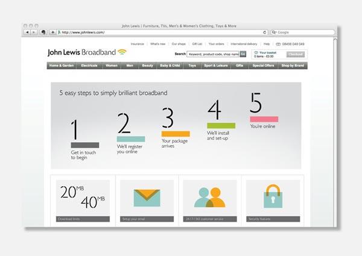Click the two-people customer service icon
Viewport: 362px width, 256px height.
209,197
